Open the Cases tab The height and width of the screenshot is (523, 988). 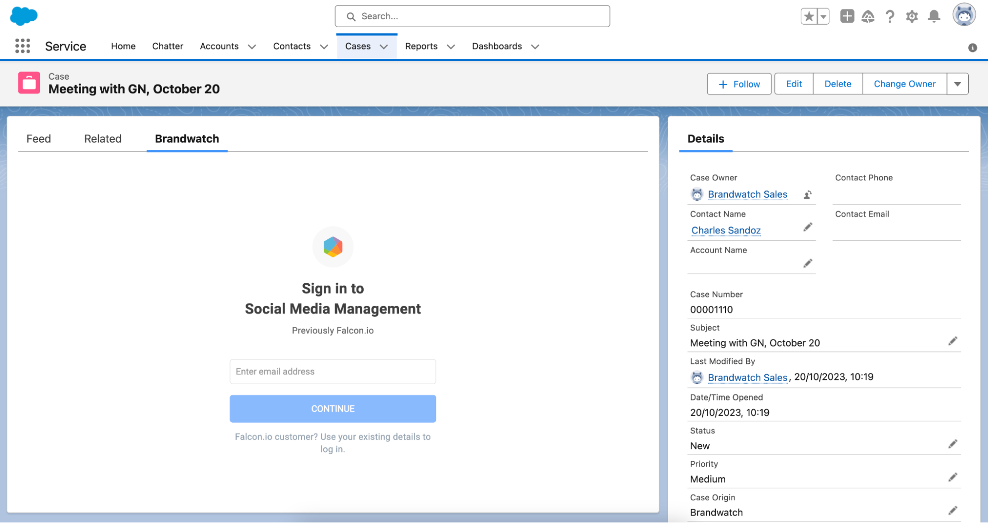358,46
